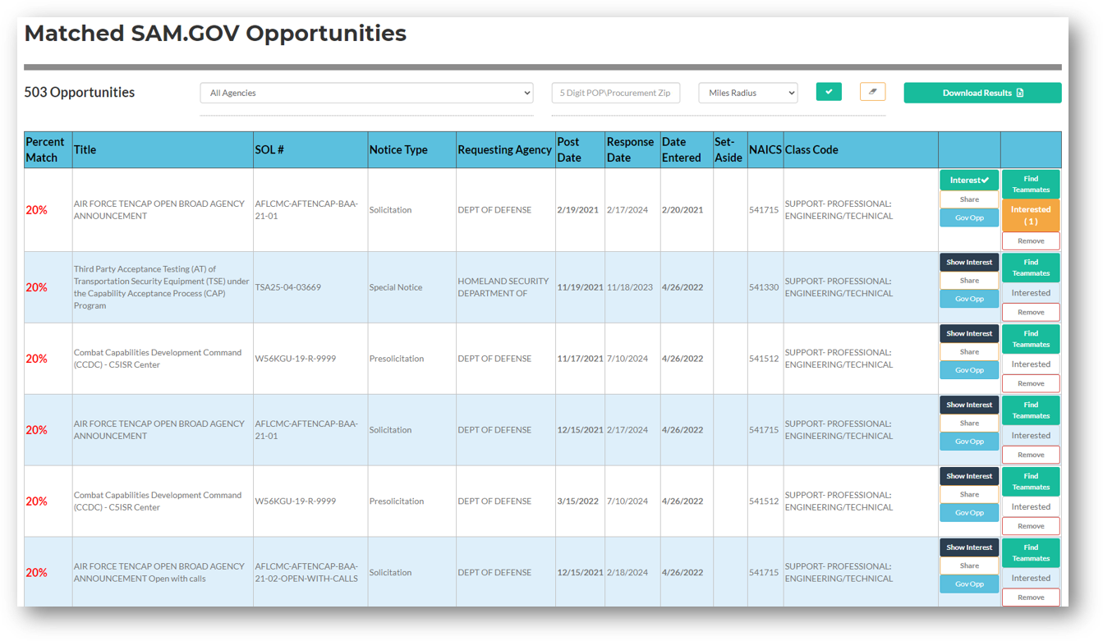The image size is (1103, 641).
Task: View Interested for Open with calls row
Action: tap(1031, 579)
